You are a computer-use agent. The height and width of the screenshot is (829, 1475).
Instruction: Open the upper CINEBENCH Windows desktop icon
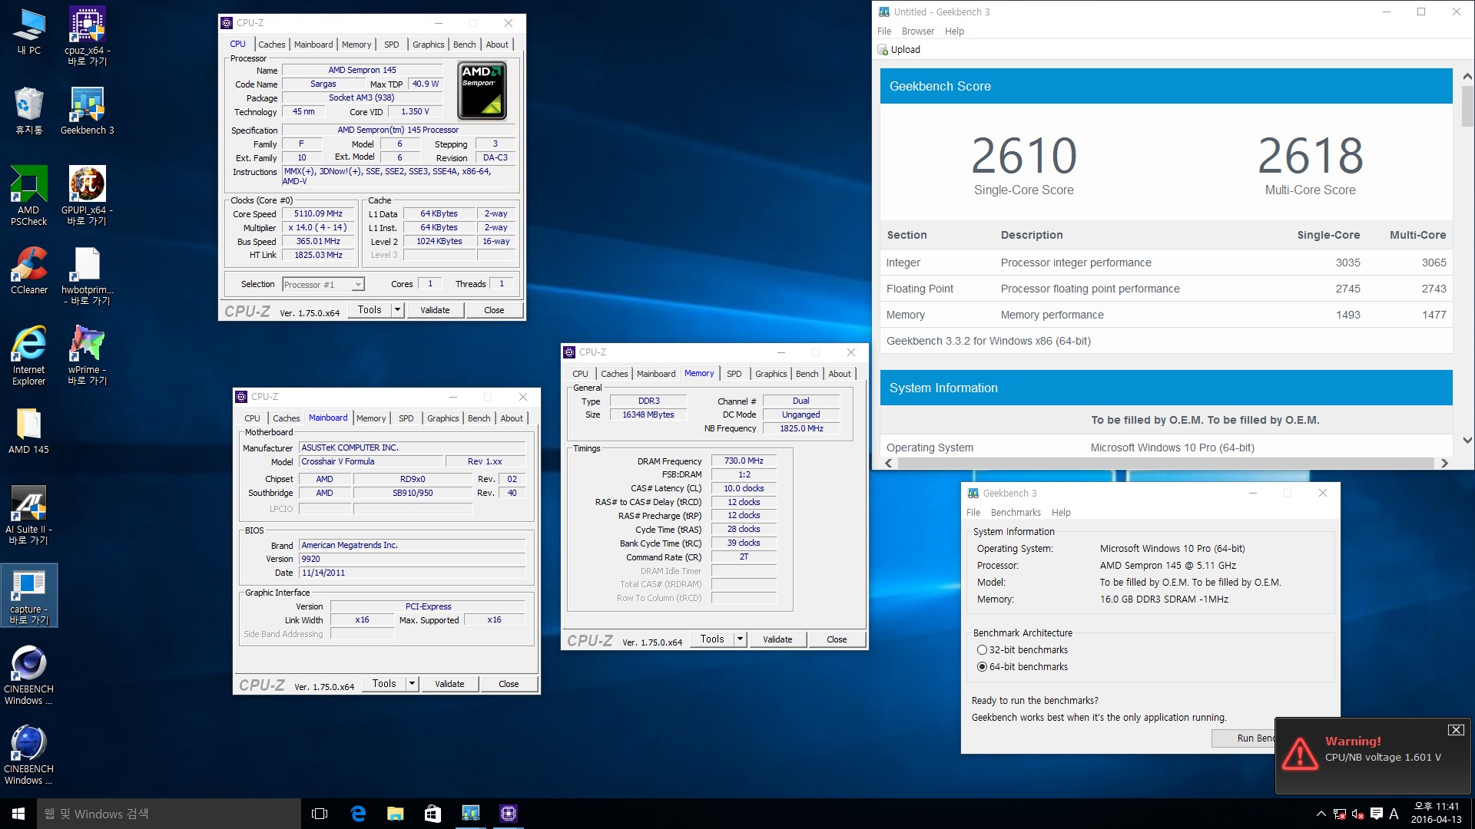coord(29,675)
